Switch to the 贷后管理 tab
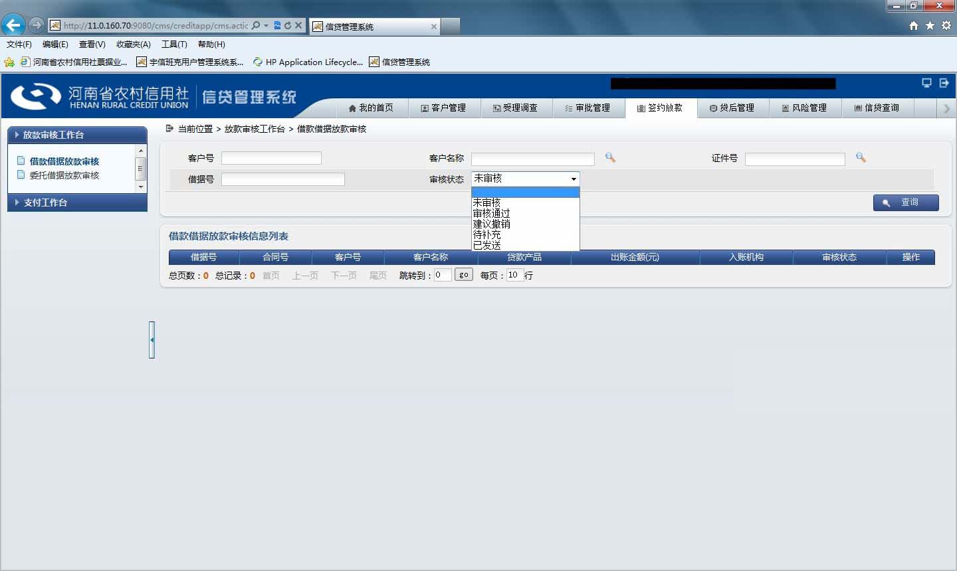The width and height of the screenshot is (957, 571). 732,108
